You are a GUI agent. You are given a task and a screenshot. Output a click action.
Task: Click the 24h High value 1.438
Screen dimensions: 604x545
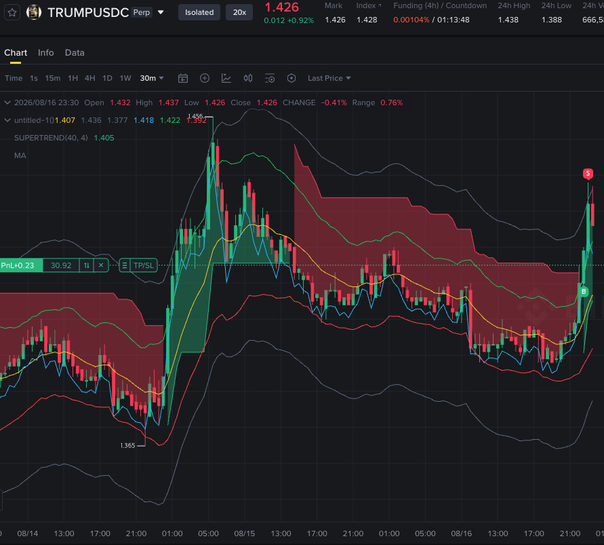pos(508,20)
